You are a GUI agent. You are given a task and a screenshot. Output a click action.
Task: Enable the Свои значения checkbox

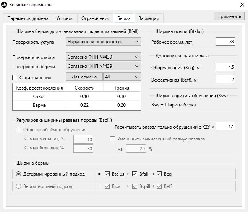point(15,77)
